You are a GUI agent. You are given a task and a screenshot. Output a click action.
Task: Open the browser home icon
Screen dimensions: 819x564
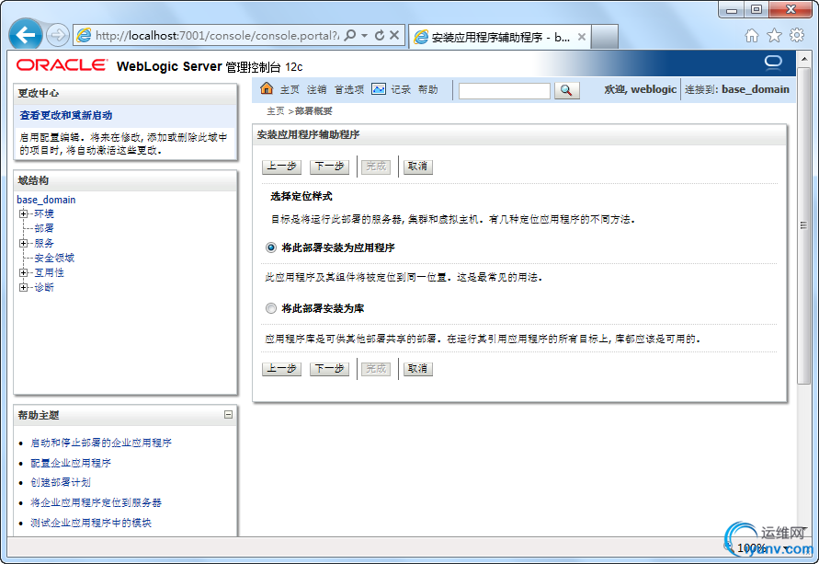point(752,36)
